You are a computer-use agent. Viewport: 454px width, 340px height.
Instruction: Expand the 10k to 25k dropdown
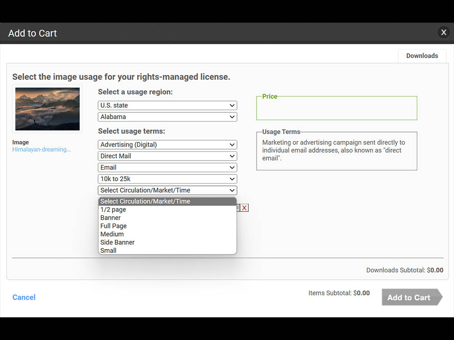click(x=167, y=179)
